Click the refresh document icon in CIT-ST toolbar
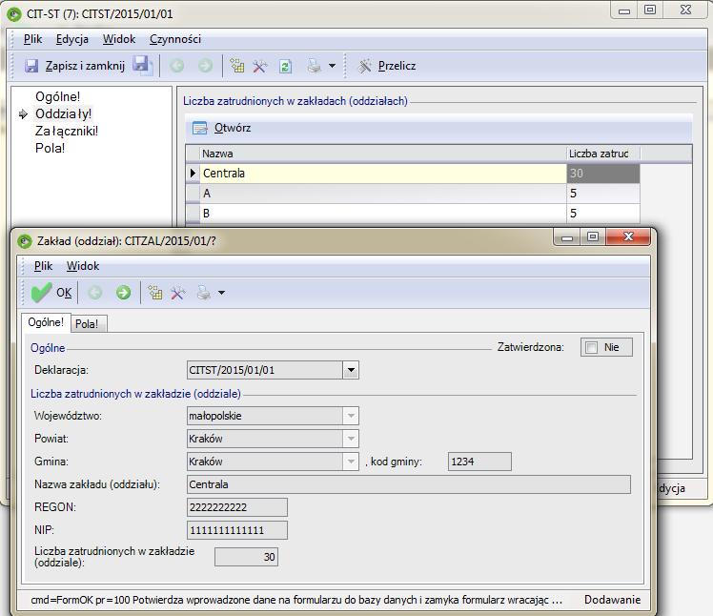 coord(285,67)
